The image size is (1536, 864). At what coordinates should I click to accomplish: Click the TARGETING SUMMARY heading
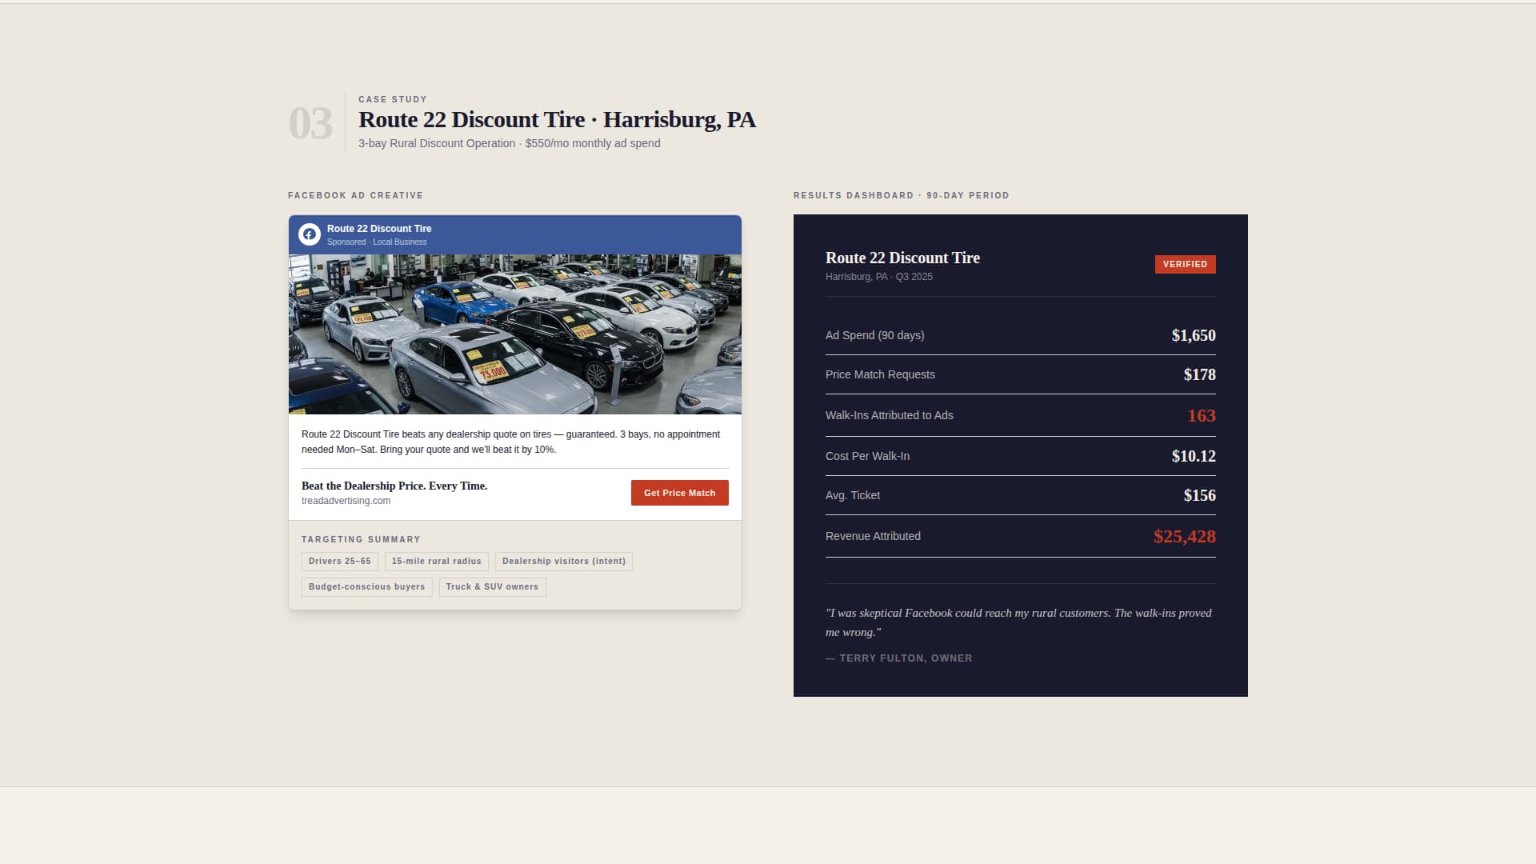click(x=361, y=539)
